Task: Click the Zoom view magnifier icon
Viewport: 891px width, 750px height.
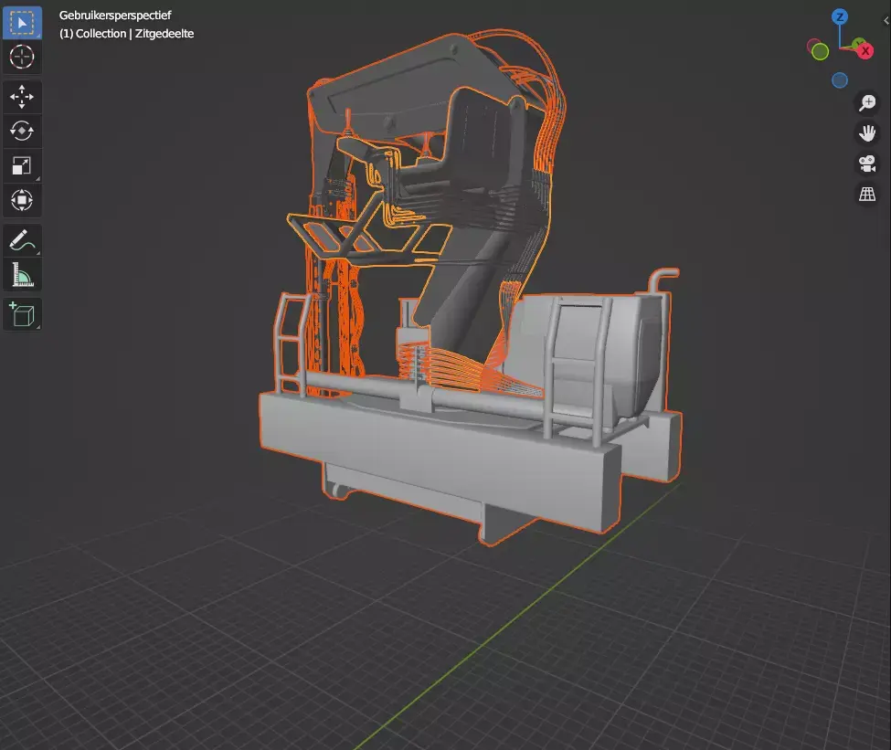Action: [x=867, y=103]
